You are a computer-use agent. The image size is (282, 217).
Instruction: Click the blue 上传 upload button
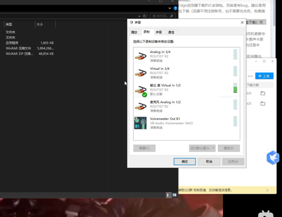(x=264, y=76)
